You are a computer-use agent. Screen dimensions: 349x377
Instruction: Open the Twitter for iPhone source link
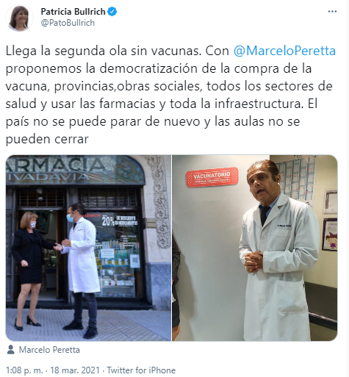tap(141, 370)
